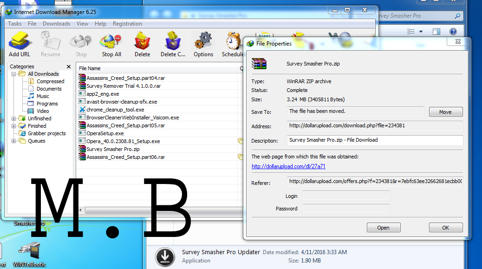
Task: Click the WiNToBootic desktop icon
Action: pyautogui.click(x=30, y=251)
